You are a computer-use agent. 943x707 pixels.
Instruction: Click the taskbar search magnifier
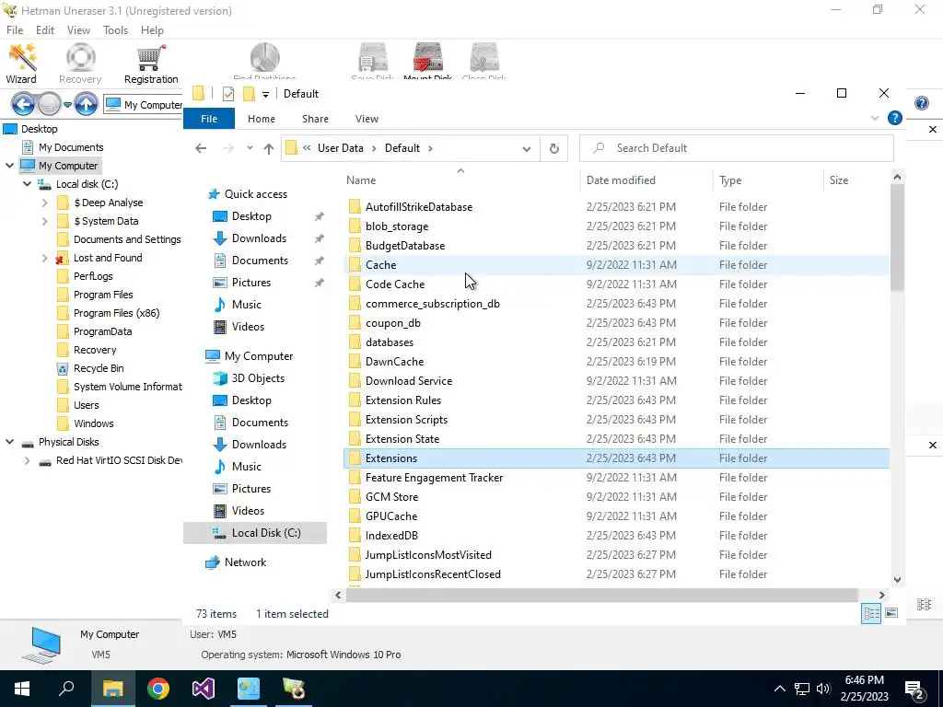tap(66, 689)
